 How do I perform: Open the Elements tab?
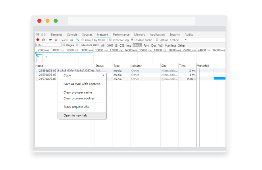coord(56,35)
